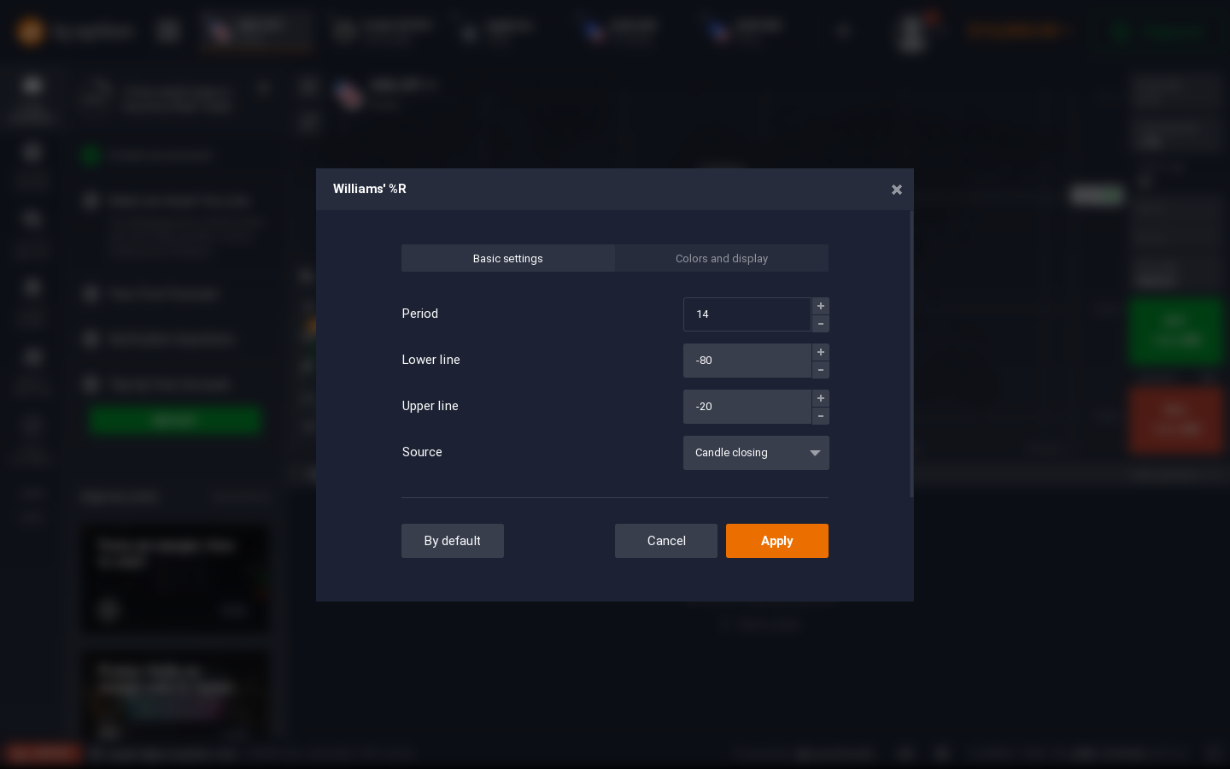The image size is (1230, 769).
Task: Decrease the Period value with minus
Action: coord(821,324)
